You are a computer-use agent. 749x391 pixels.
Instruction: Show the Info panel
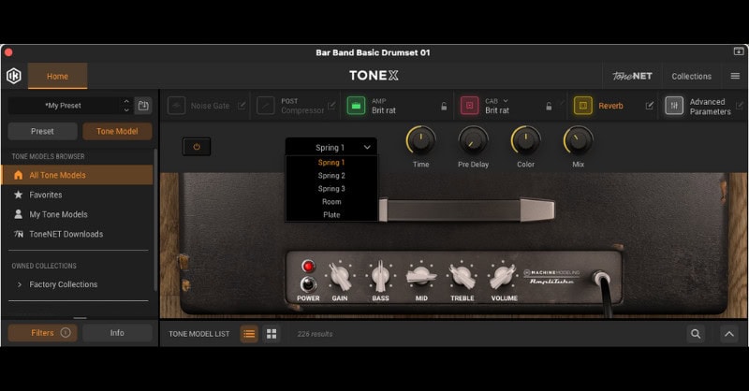(x=117, y=333)
